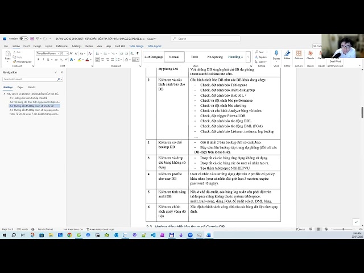364x273 pixels.
Task: Toggle Bold formatting
Action: 39,60
